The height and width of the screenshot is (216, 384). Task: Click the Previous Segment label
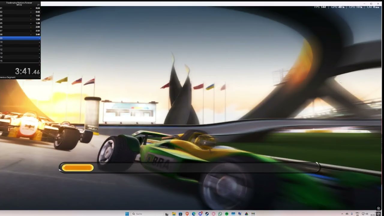pos(8,77)
